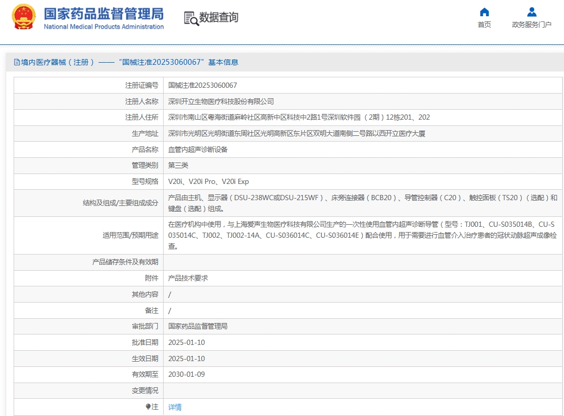Click the 产品名称 row label
This screenshot has width=564, height=416.
[145, 149]
